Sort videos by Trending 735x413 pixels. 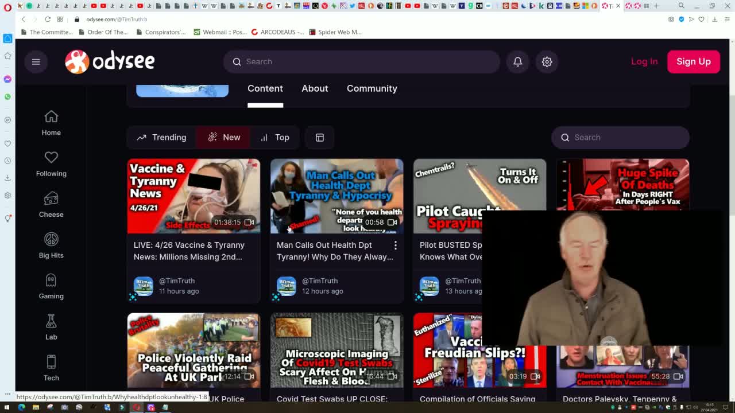tap(161, 137)
